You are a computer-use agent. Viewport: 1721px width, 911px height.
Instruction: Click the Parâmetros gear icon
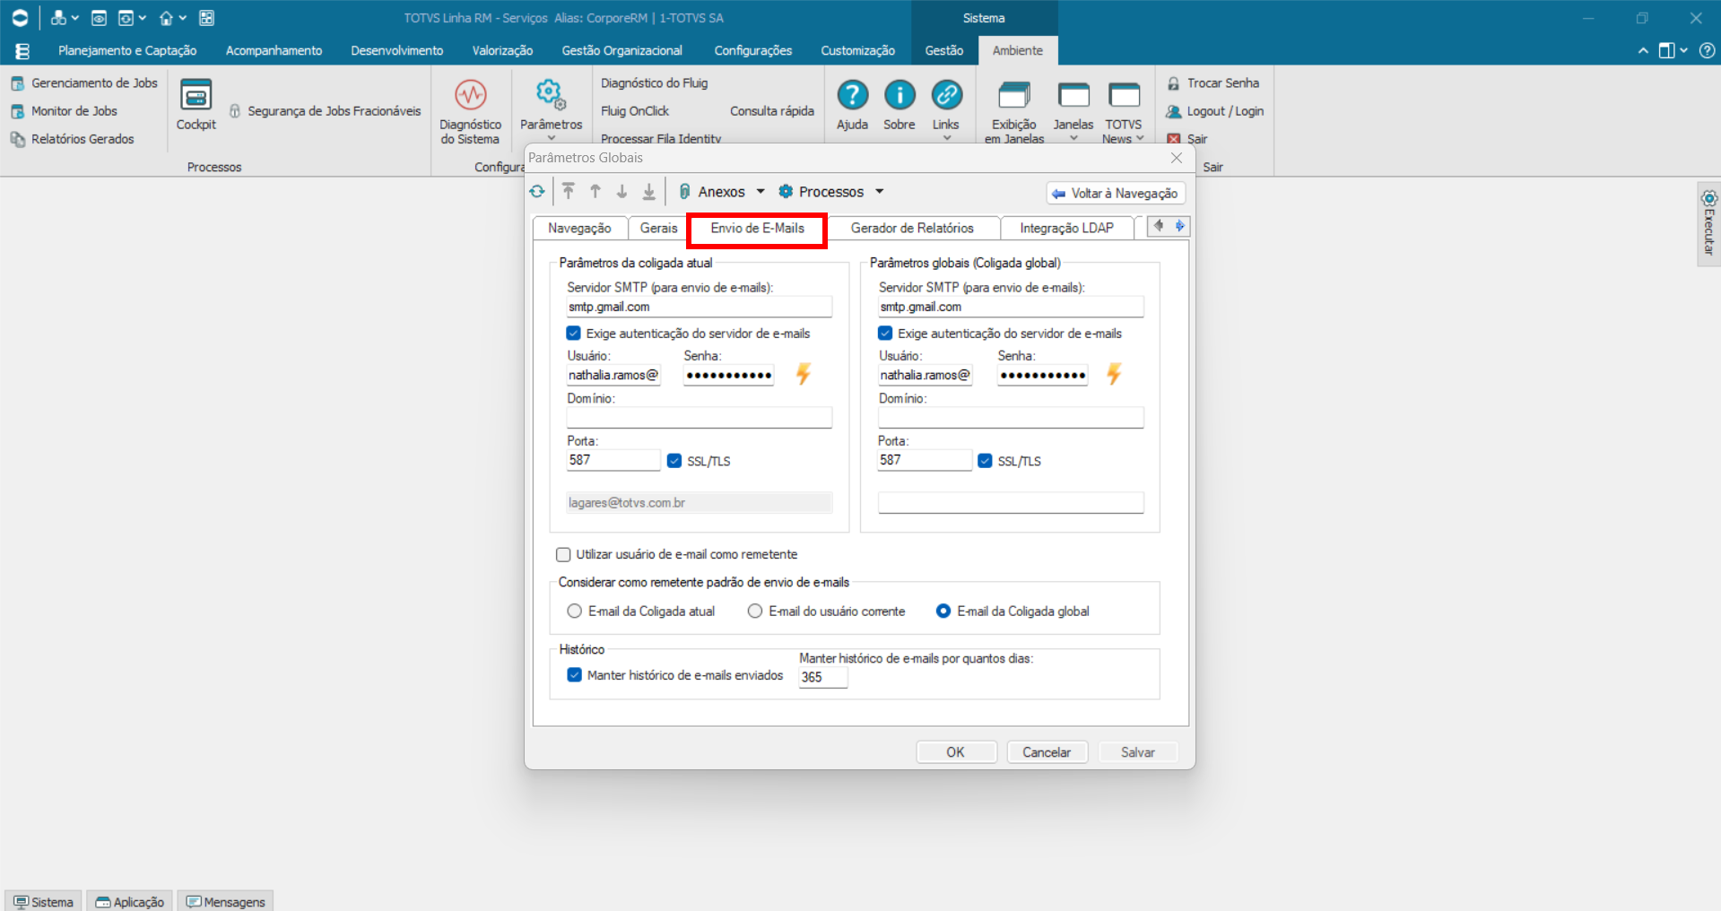pos(550,93)
